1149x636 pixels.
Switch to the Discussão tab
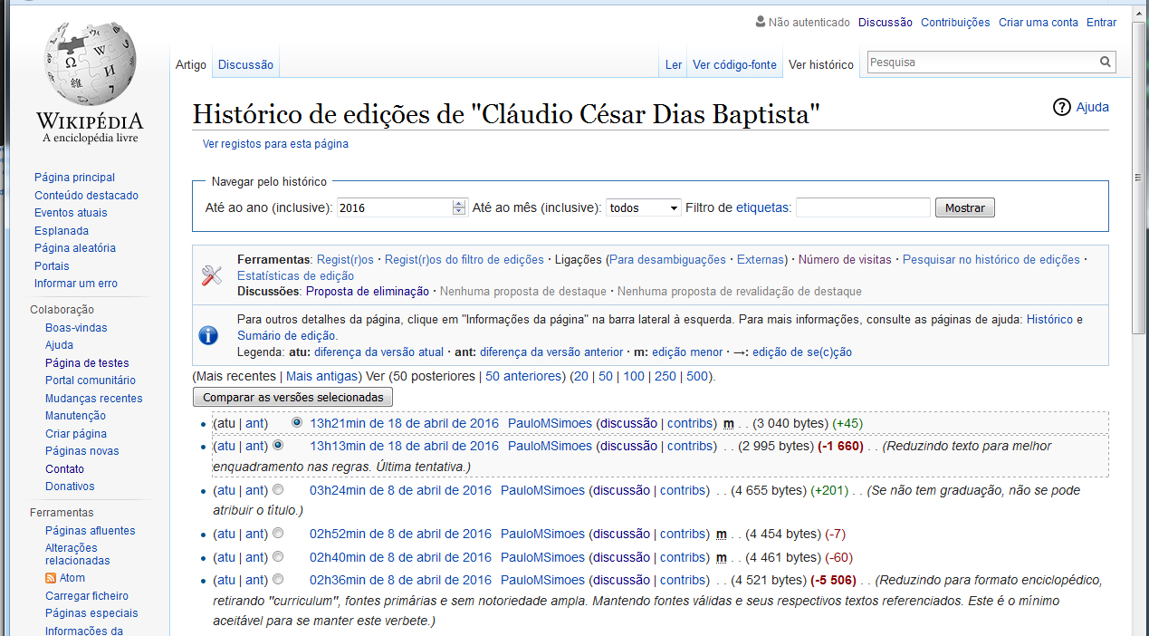[245, 64]
